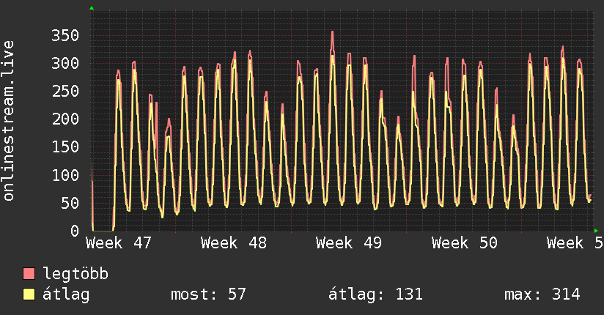Click the Week 49 axis label

(x=349, y=243)
